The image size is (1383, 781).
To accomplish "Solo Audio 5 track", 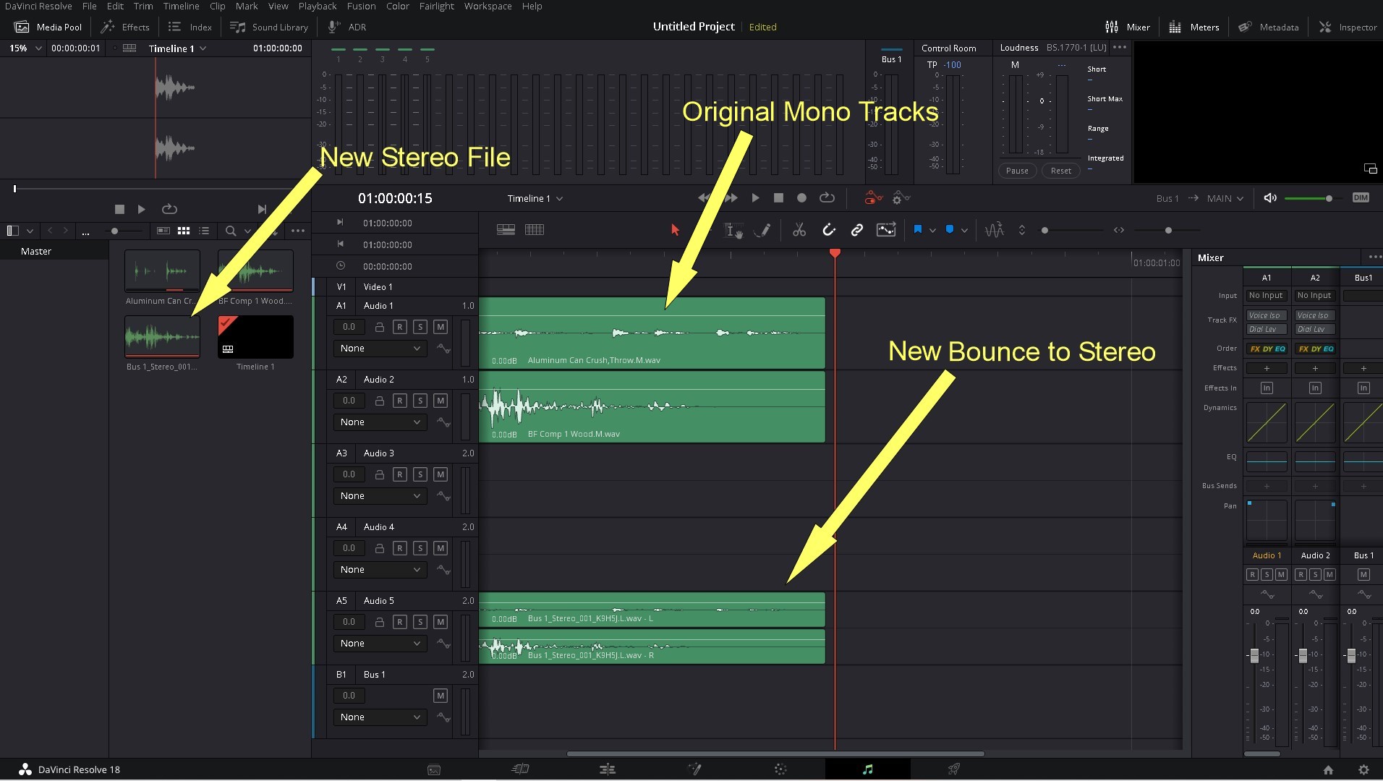I will 420,622.
